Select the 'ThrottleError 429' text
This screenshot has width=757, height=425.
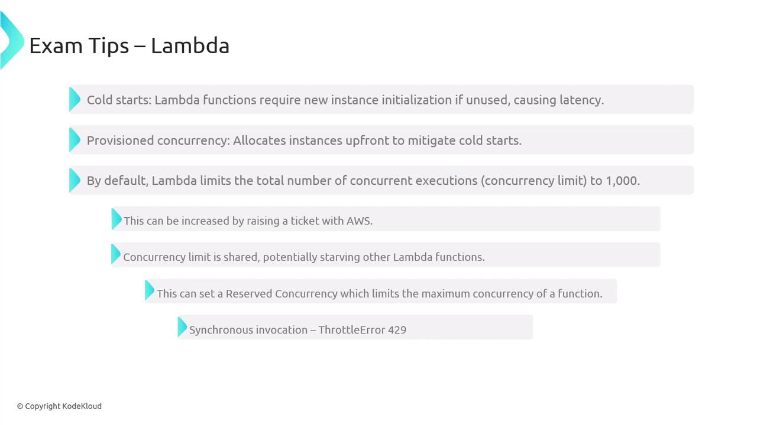tap(362, 330)
